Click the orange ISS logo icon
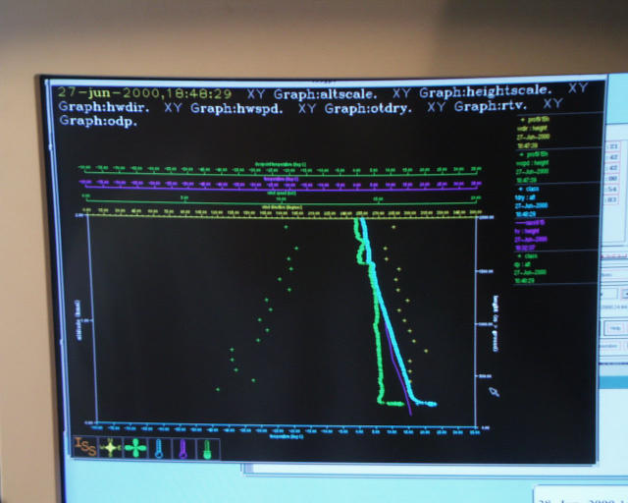 pyautogui.click(x=85, y=446)
